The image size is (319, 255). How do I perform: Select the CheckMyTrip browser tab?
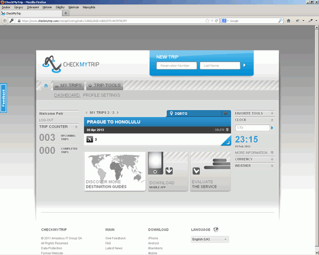click(x=31, y=13)
